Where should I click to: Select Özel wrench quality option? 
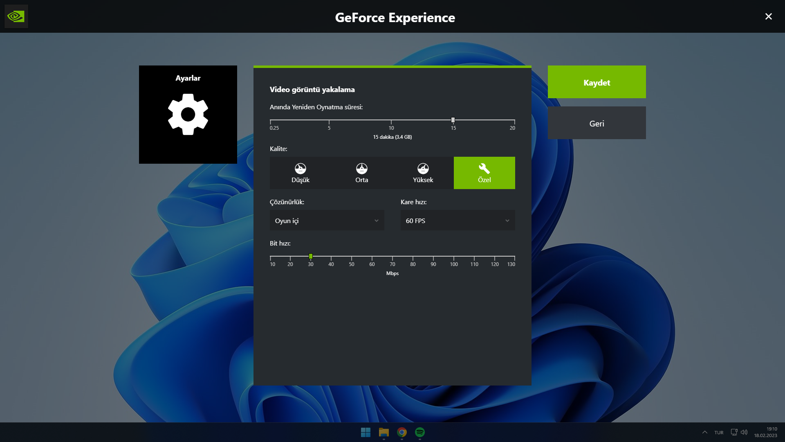(484, 173)
